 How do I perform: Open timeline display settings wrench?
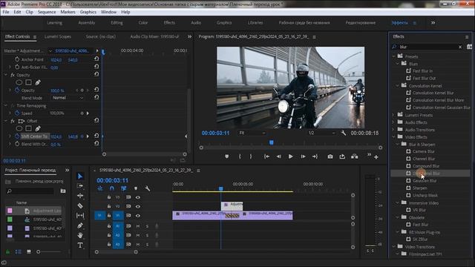(x=147, y=188)
